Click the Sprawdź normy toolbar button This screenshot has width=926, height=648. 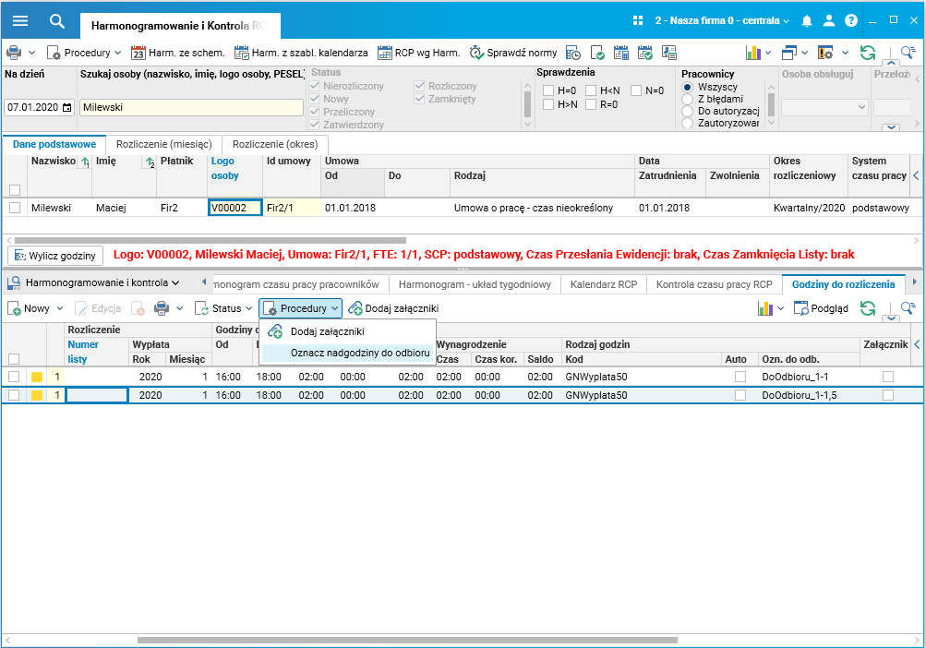[x=513, y=53]
